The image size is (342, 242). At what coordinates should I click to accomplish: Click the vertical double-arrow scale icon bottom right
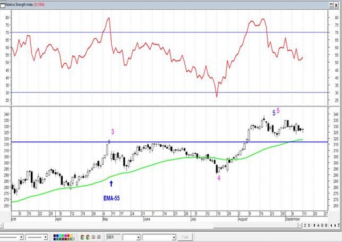[x=314, y=225]
